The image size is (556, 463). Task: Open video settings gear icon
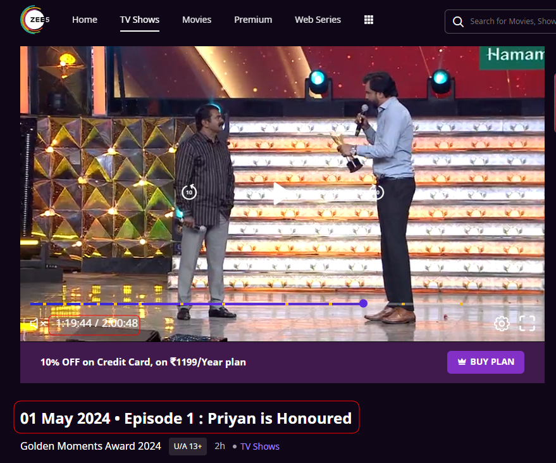(502, 324)
